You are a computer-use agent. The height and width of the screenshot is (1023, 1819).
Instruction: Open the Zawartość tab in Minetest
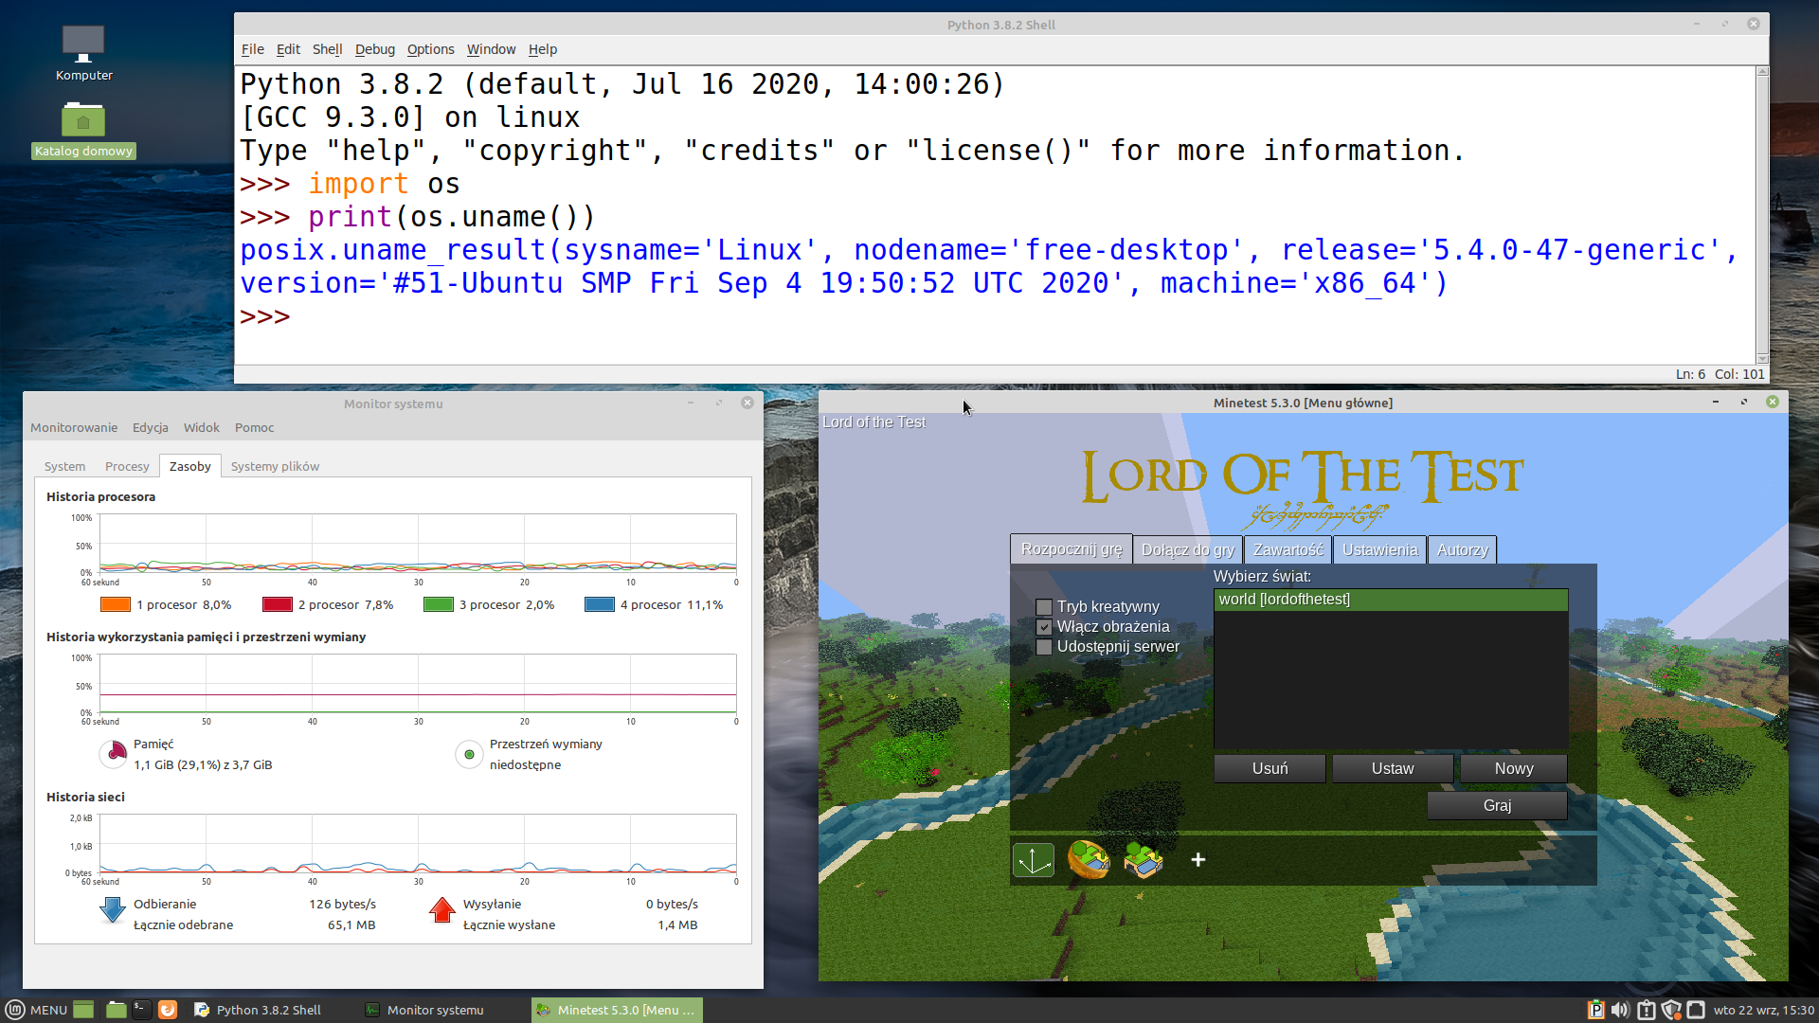pyautogui.click(x=1288, y=550)
